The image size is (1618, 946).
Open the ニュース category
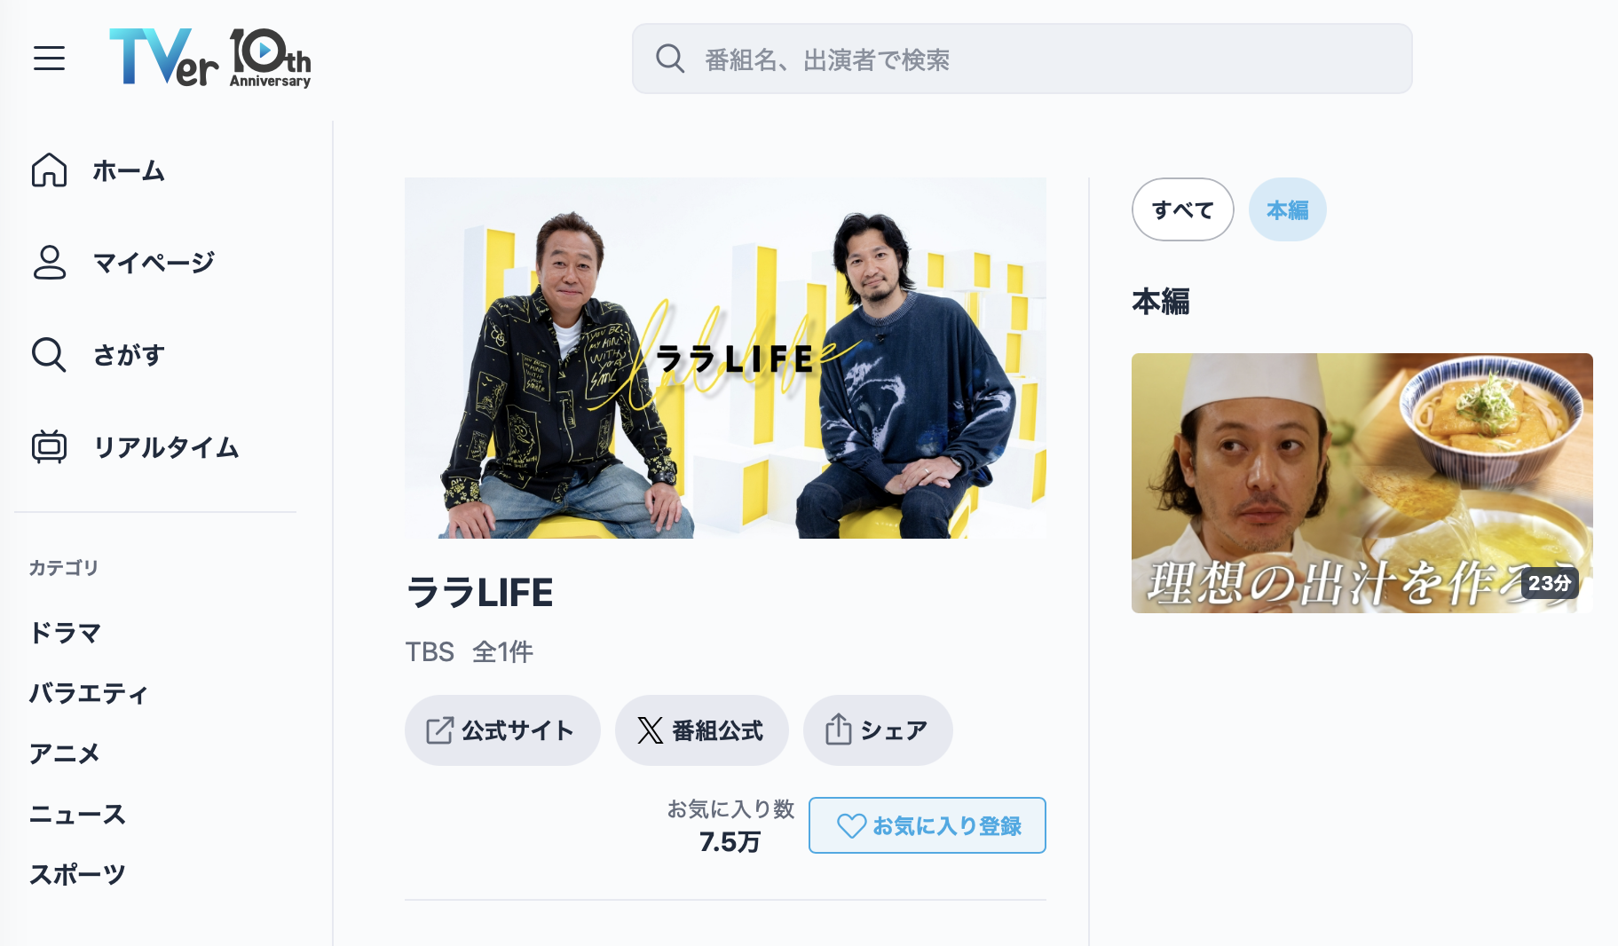(77, 814)
